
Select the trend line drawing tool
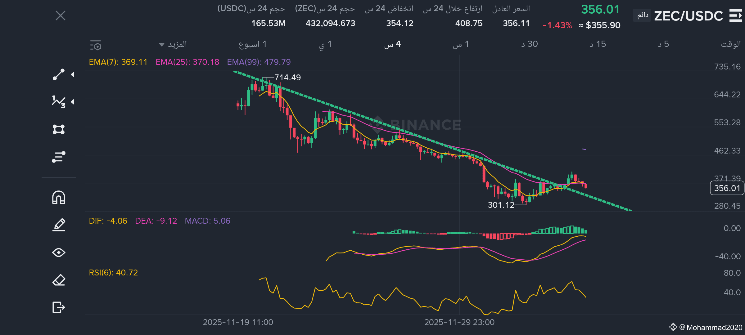point(58,74)
